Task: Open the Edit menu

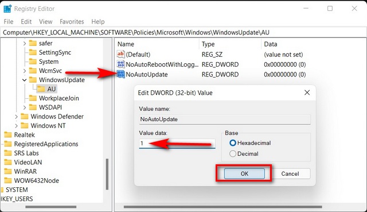Action: pyautogui.click(x=26, y=22)
